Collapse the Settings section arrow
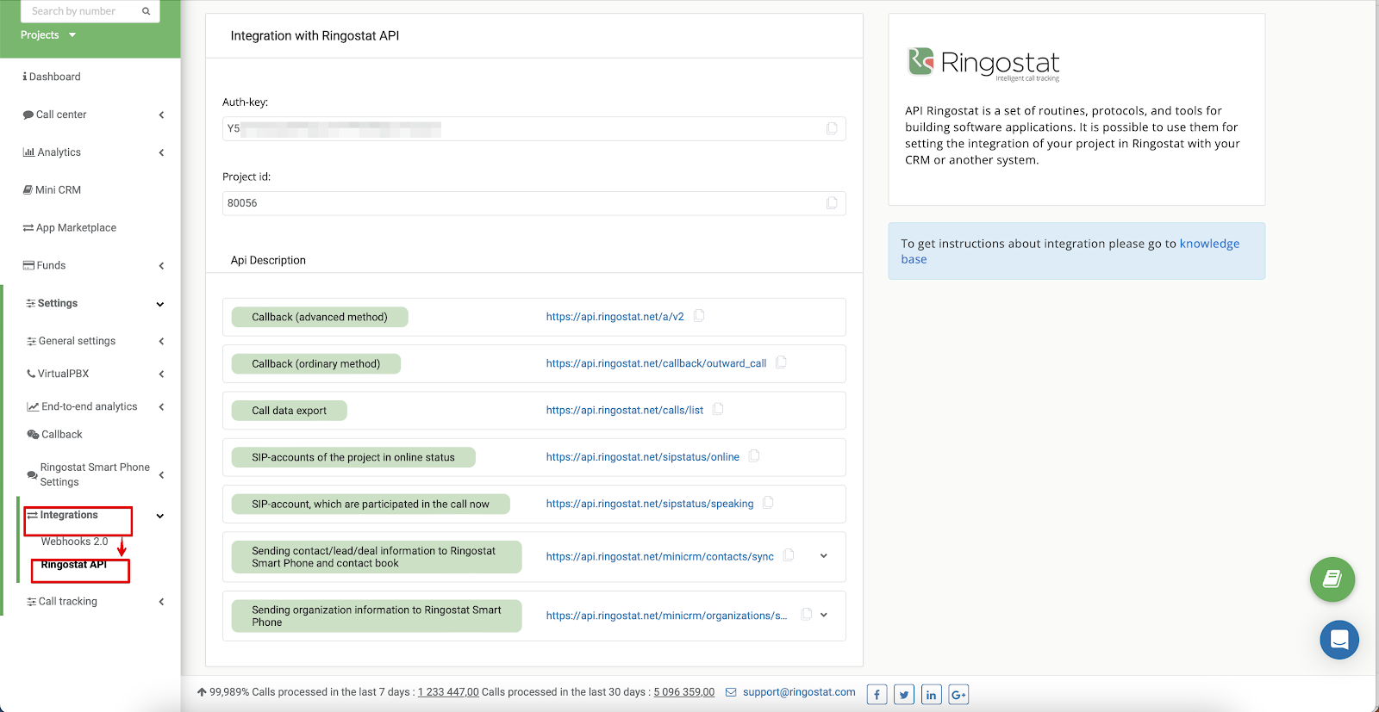Viewport: 1379px width, 712px height. 160,304
